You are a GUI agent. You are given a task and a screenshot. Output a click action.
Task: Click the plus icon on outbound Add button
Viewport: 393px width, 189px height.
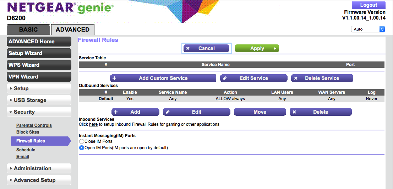pyautogui.click(x=116, y=112)
